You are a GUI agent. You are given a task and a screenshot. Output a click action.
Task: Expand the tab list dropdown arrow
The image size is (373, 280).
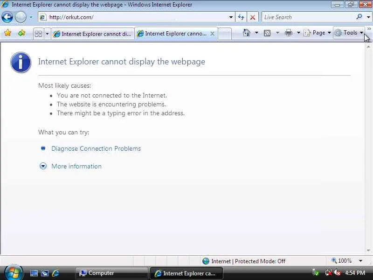(x=47, y=34)
